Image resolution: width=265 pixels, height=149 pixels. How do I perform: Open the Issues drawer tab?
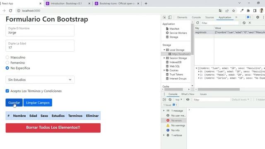(x=203, y=94)
